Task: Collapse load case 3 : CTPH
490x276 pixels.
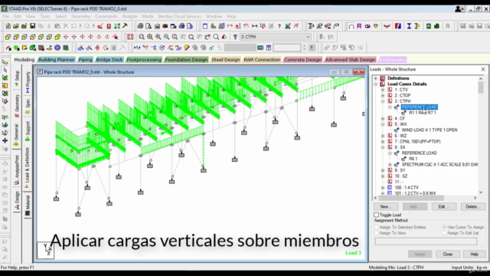Action: coord(383,101)
